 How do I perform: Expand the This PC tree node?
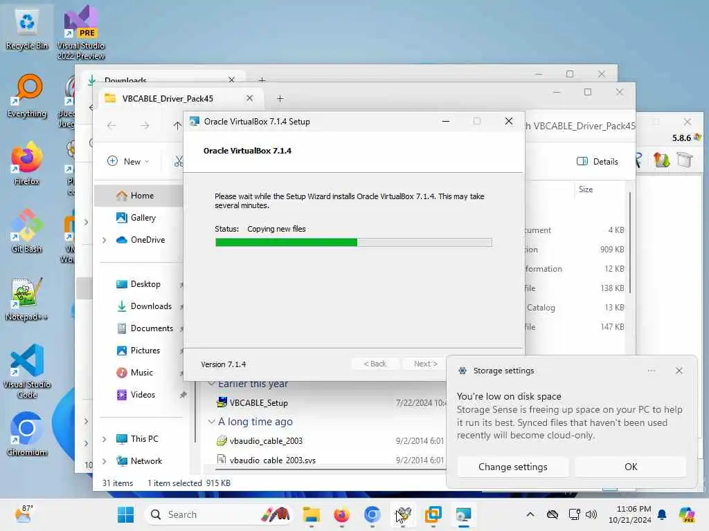[x=105, y=439]
